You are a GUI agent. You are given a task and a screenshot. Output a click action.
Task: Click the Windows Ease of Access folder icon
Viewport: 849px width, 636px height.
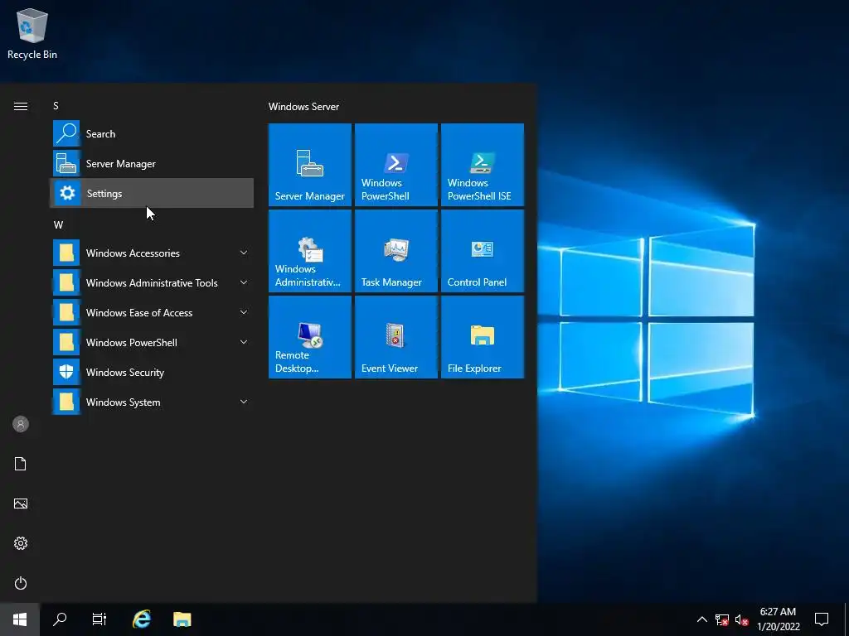click(66, 312)
